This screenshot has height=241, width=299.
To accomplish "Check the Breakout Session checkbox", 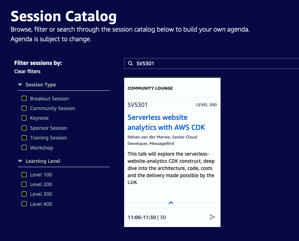I will (x=24, y=98).
